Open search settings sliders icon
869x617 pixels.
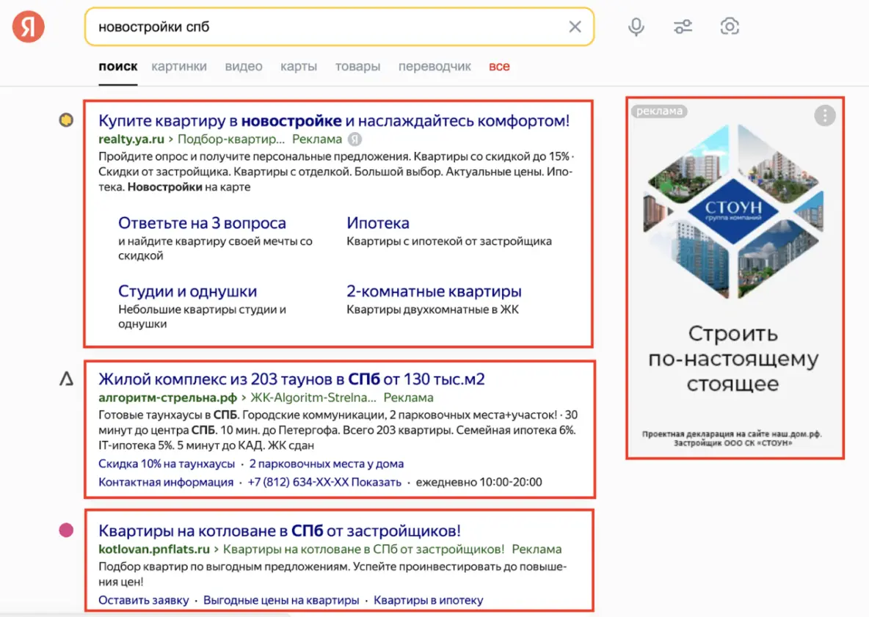point(683,27)
